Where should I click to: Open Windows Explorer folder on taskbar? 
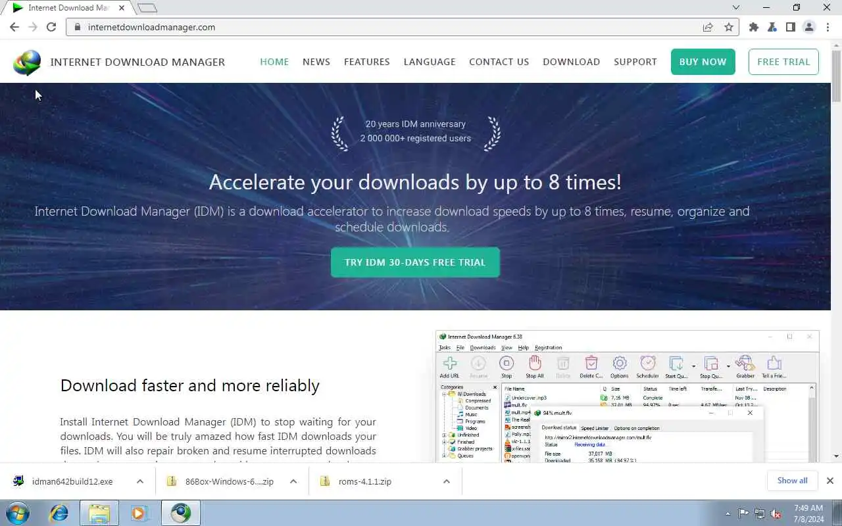(99, 513)
